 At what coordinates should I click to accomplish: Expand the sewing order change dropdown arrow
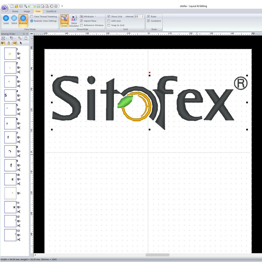(x=15, y=38)
